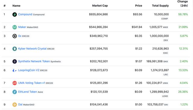Click the Maker token logo icon
193x110 pixels.
(14, 27)
